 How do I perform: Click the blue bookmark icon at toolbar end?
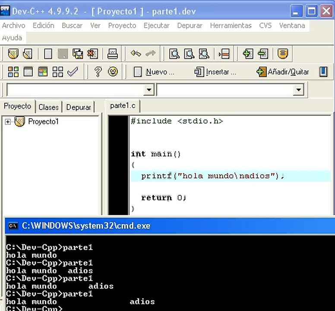pos(323,72)
